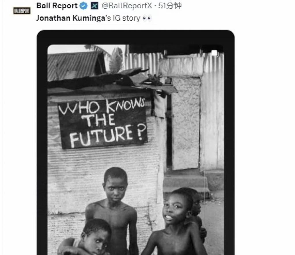Open the 51分钟 timestamp link
The height and width of the screenshot is (255, 295).
(170, 6)
